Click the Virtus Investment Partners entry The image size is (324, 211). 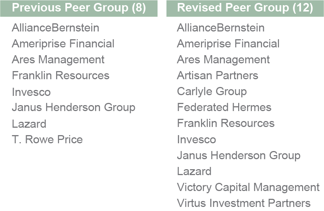244,203
